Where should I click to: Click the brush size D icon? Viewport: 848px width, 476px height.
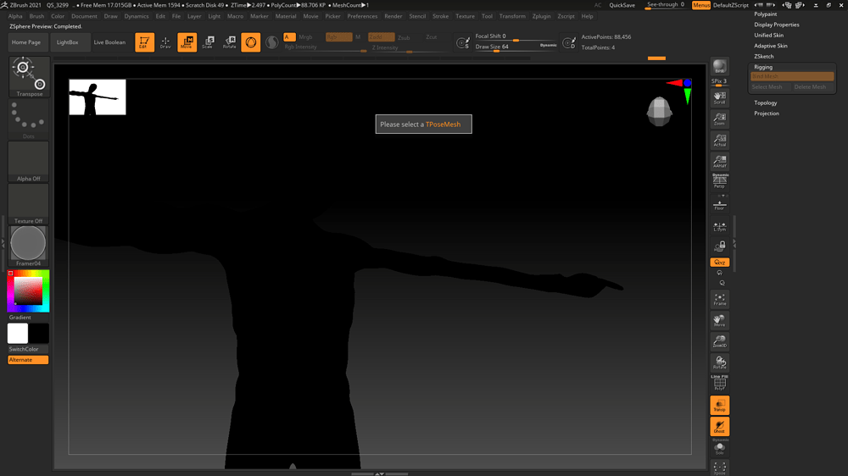[x=569, y=42]
